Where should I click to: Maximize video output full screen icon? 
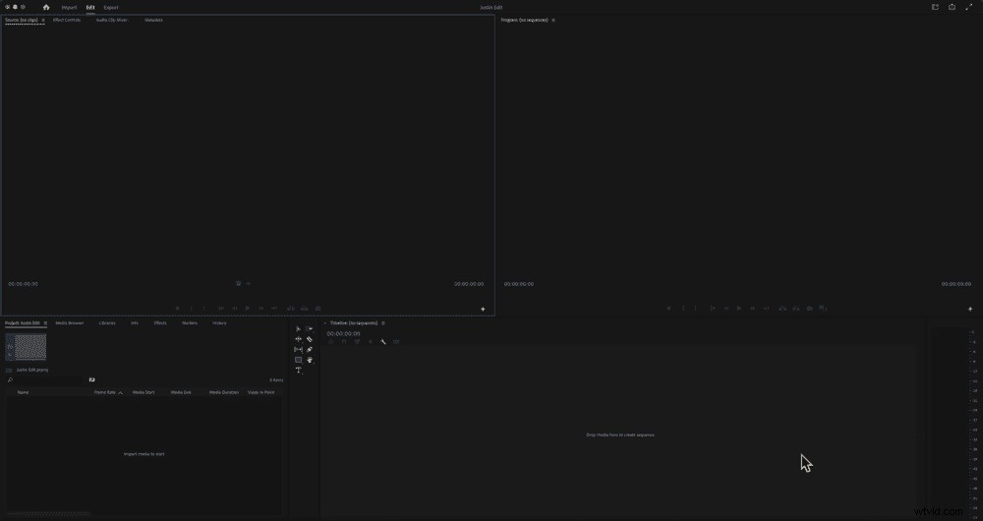point(968,8)
